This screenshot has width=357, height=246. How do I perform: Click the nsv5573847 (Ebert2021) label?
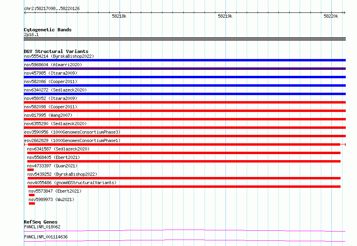pos(55,191)
